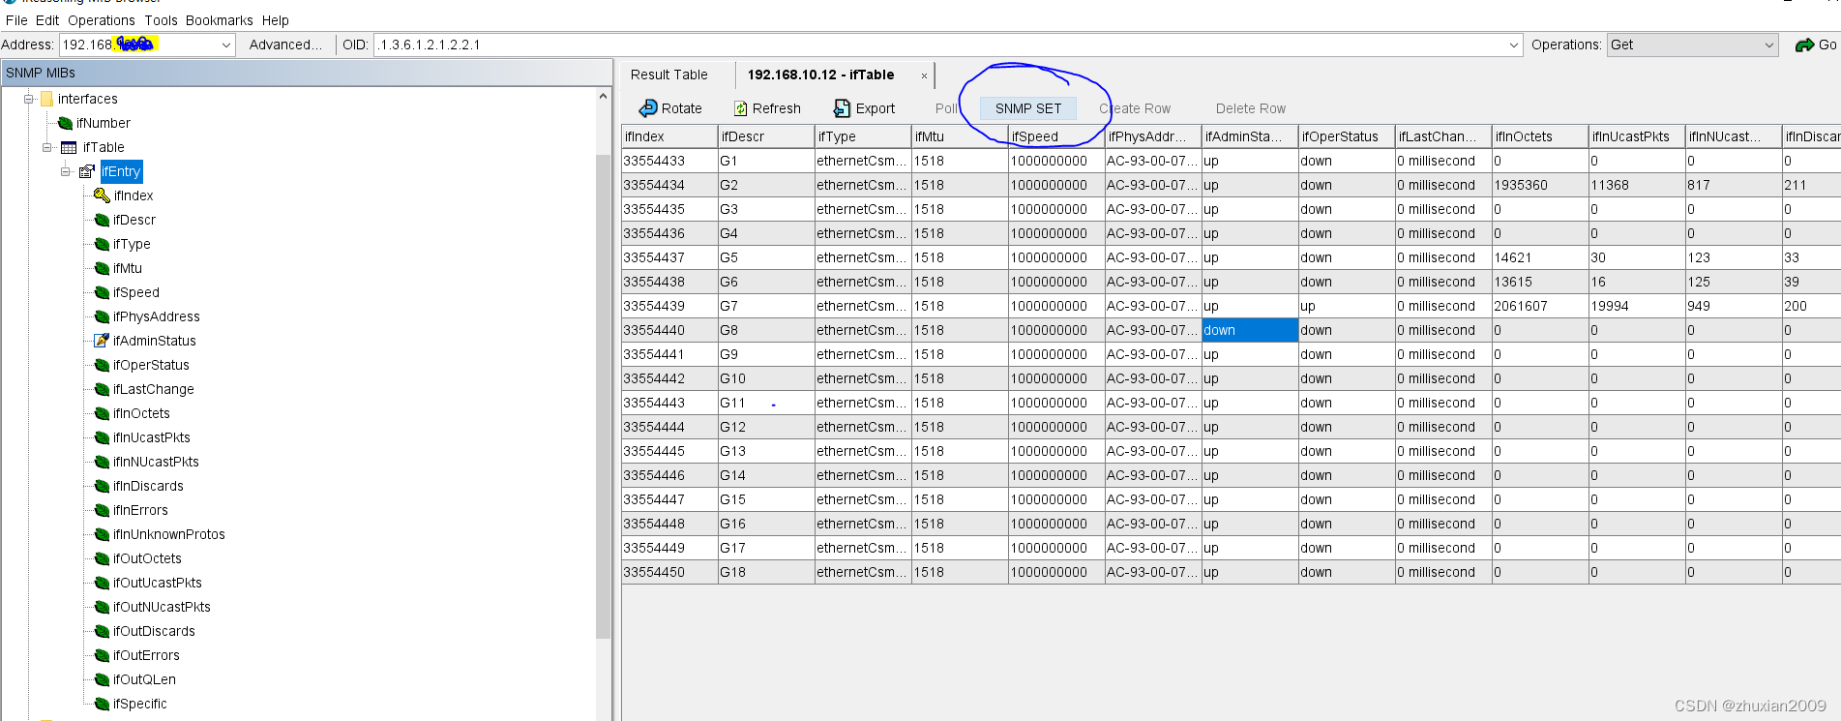This screenshot has width=1841, height=721.
Task: Close the ifTable tab
Action: point(924,75)
